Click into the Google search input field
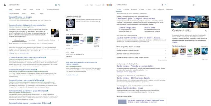211x106 pixels. coord(137,5)
